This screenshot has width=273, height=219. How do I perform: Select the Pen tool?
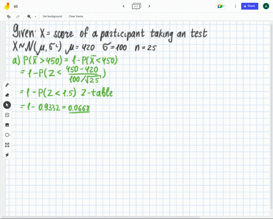pos(7,85)
